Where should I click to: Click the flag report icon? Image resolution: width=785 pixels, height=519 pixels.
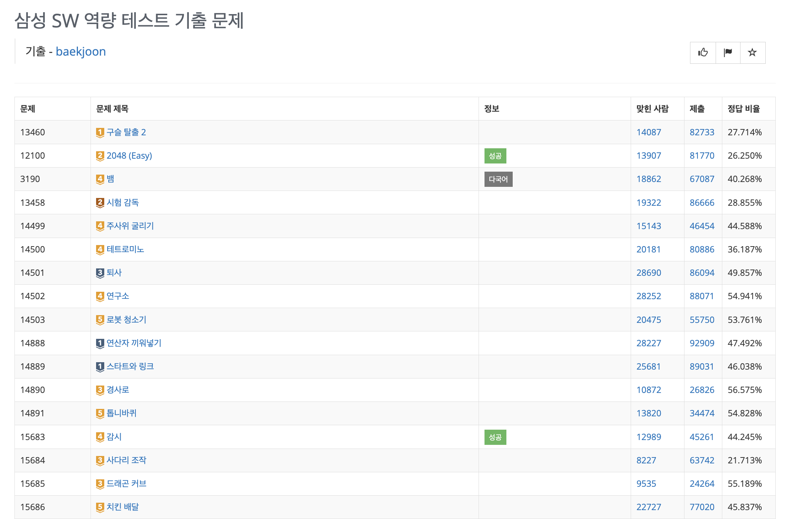coord(728,53)
